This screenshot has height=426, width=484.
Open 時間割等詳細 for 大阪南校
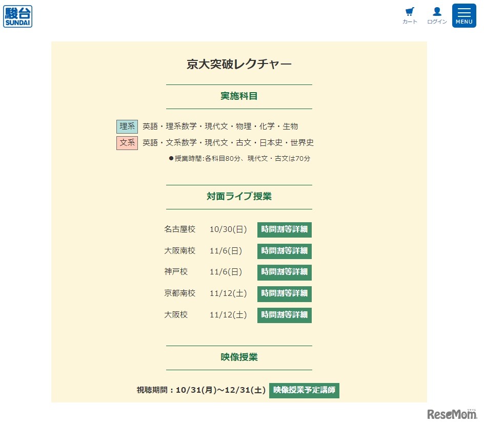[284, 251]
